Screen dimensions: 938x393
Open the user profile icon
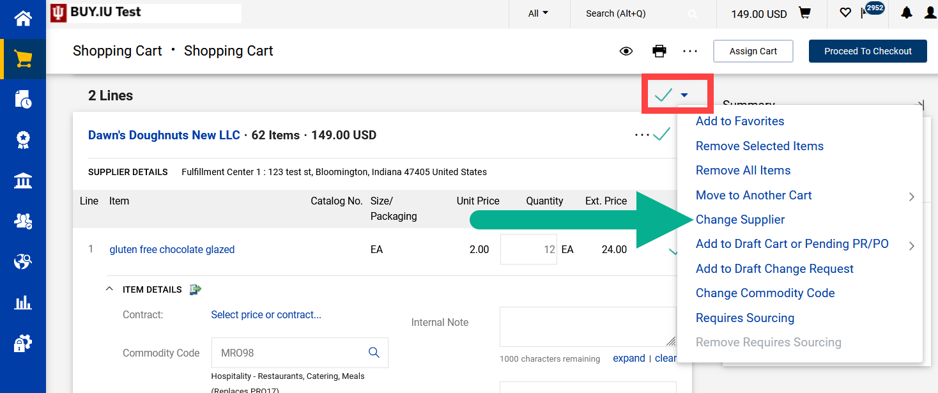pos(930,13)
